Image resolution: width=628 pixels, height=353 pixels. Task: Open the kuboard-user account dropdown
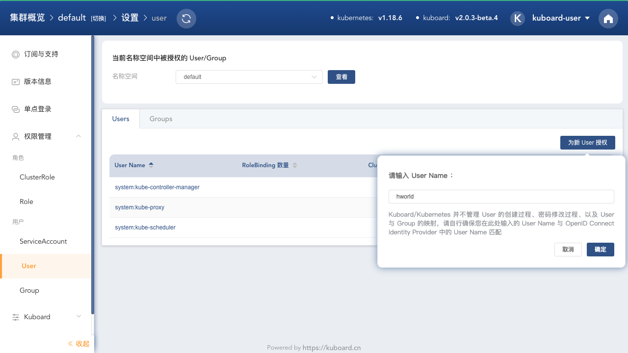561,18
